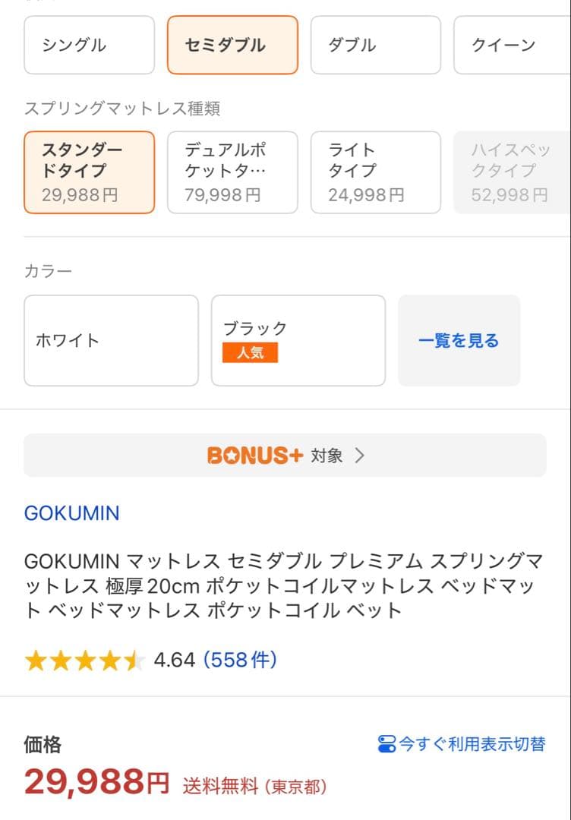Toggle the セミダブル size selection

[232, 45]
